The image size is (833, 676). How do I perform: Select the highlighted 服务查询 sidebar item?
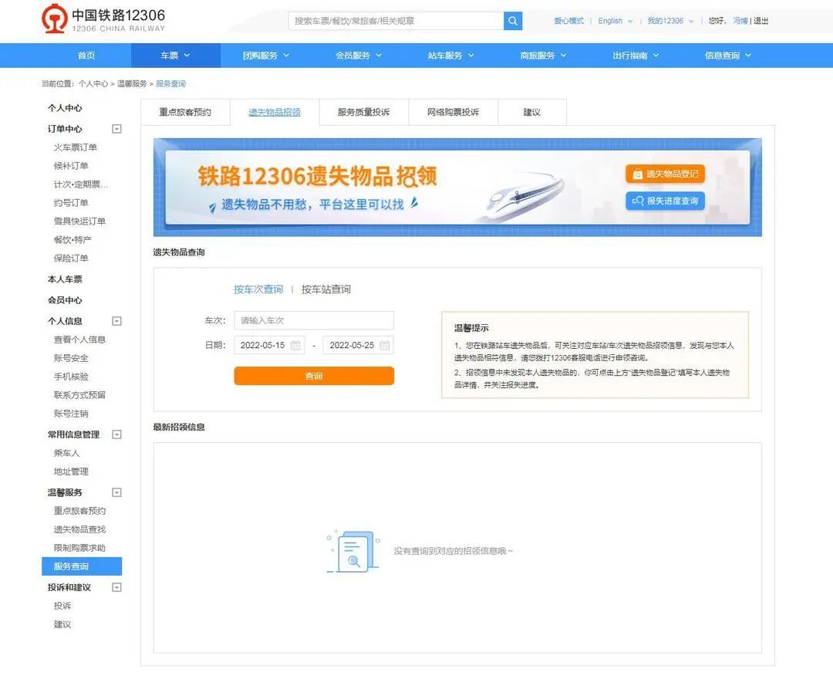coord(82,566)
